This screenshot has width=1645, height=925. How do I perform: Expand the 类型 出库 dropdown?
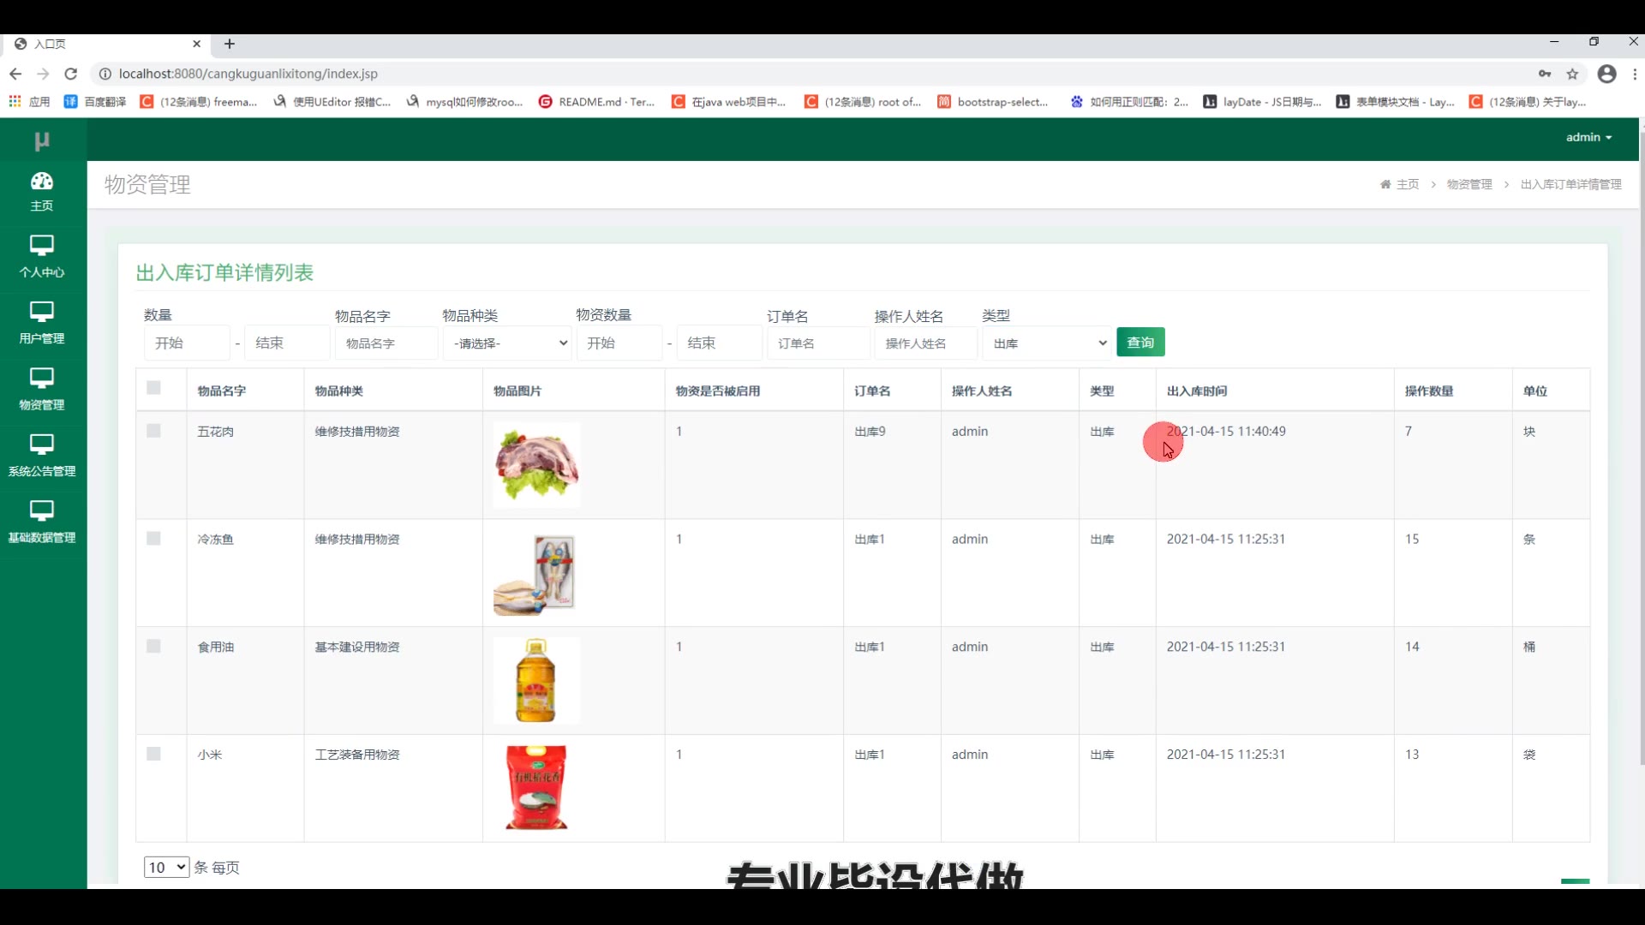click(1047, 343)
